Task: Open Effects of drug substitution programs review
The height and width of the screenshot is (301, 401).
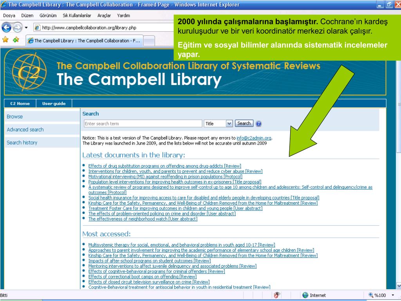Action: (x=165, y=166)
